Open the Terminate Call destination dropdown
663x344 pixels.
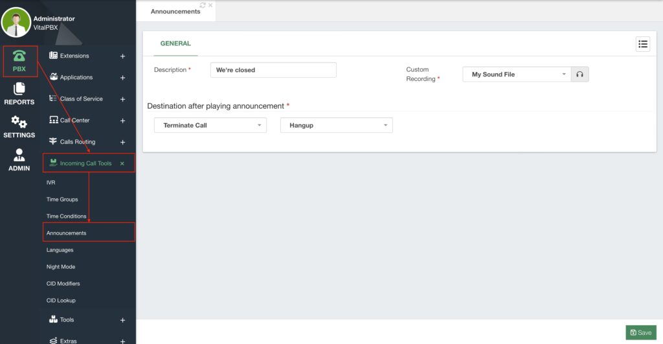click(210, 126)
